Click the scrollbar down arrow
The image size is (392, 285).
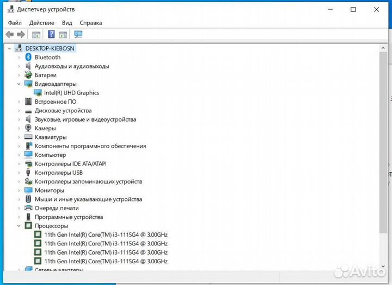(383, 267)
